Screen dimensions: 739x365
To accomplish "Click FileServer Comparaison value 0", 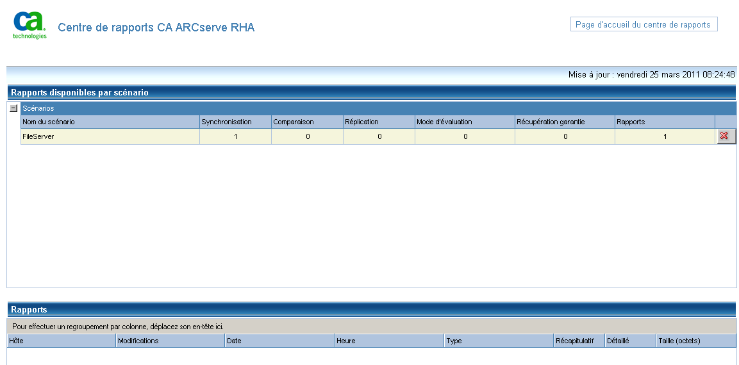I will coord(308,136).
